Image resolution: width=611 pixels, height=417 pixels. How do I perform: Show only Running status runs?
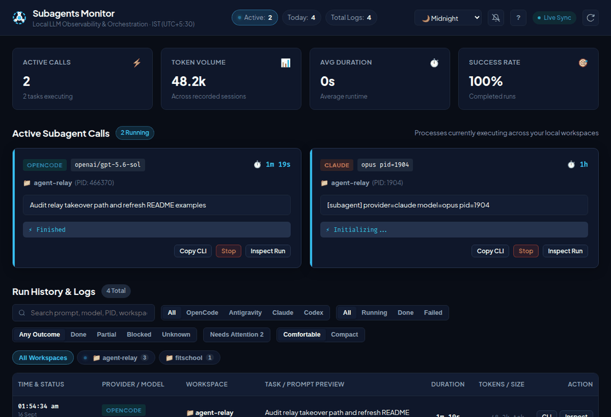374,313
